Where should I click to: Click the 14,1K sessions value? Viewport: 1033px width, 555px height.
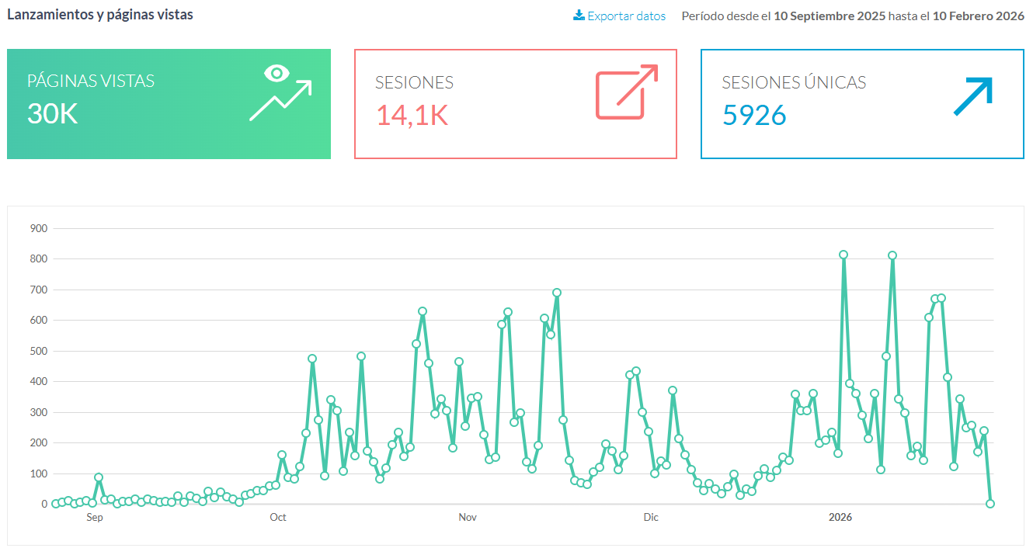(412, 115)
